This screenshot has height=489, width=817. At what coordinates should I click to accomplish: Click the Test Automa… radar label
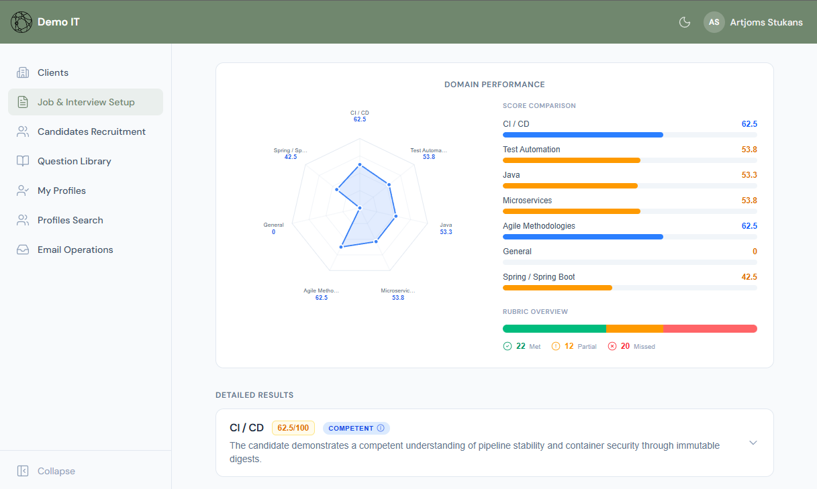click(x=428, y=150)
